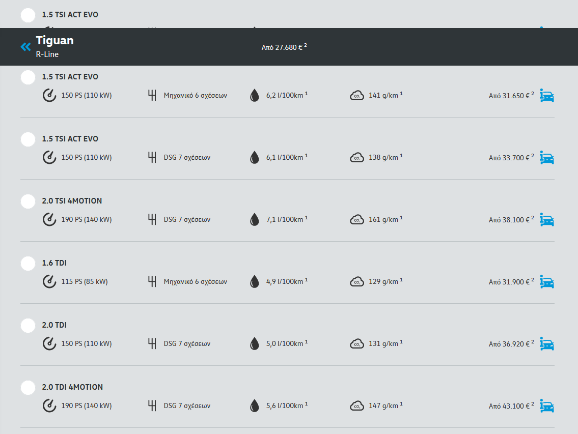Pick the 2.0 TDI 4MOTION radio button
The height and width of the screenshot is (434, 578).
28,388
